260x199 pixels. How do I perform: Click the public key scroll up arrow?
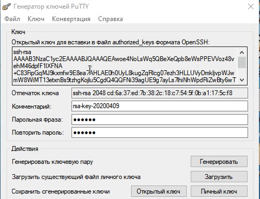(x=242, y=52)
